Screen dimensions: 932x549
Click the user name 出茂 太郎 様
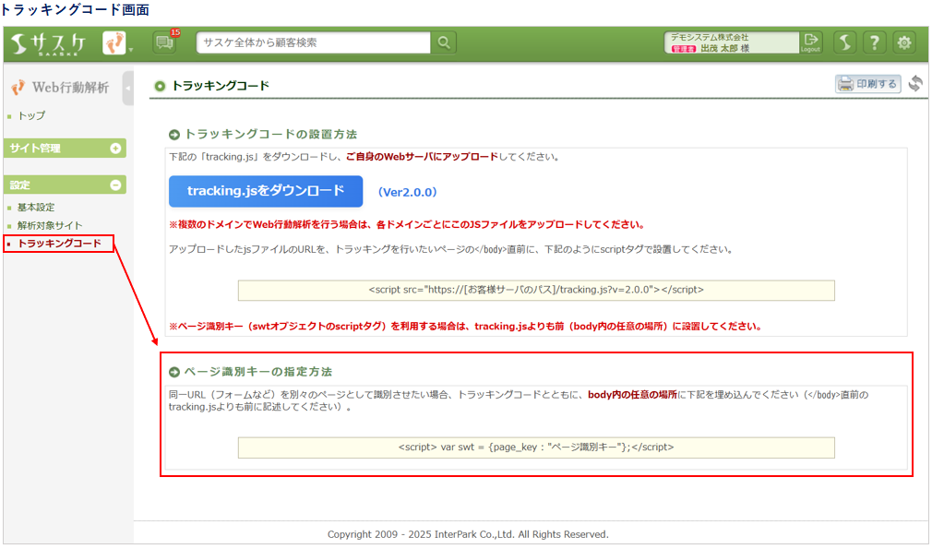coord(724,48)
